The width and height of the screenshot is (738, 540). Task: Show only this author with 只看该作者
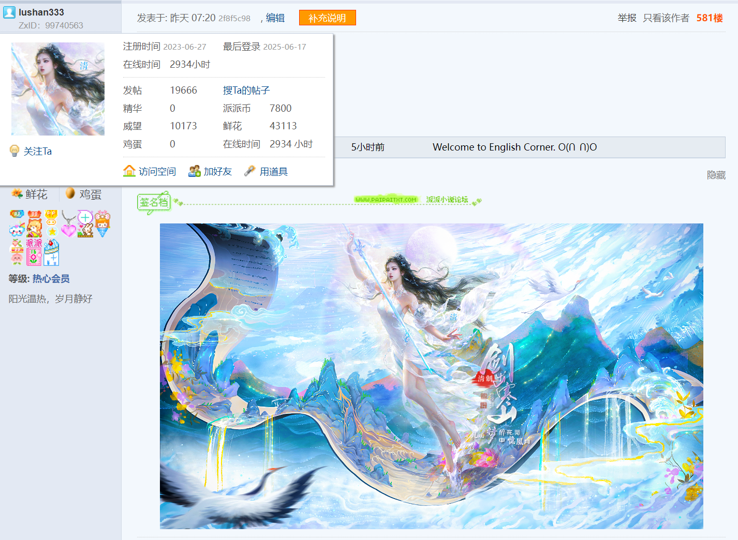(x=666, y=18)
